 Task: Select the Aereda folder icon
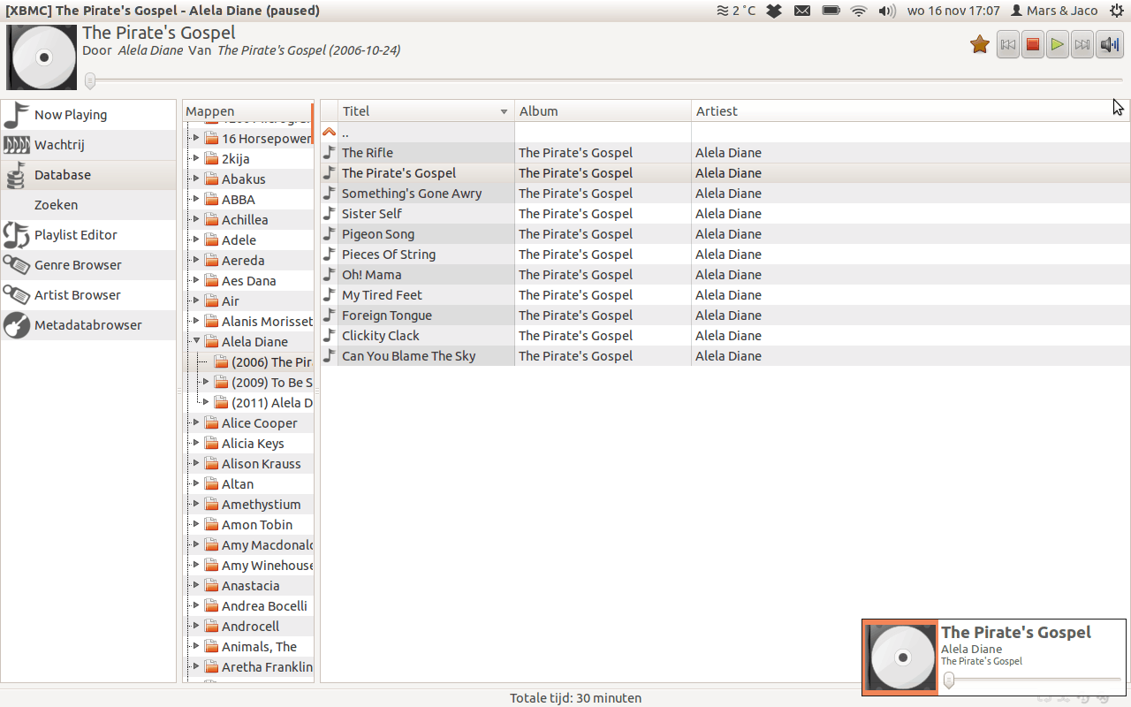[x=211, y=260]
